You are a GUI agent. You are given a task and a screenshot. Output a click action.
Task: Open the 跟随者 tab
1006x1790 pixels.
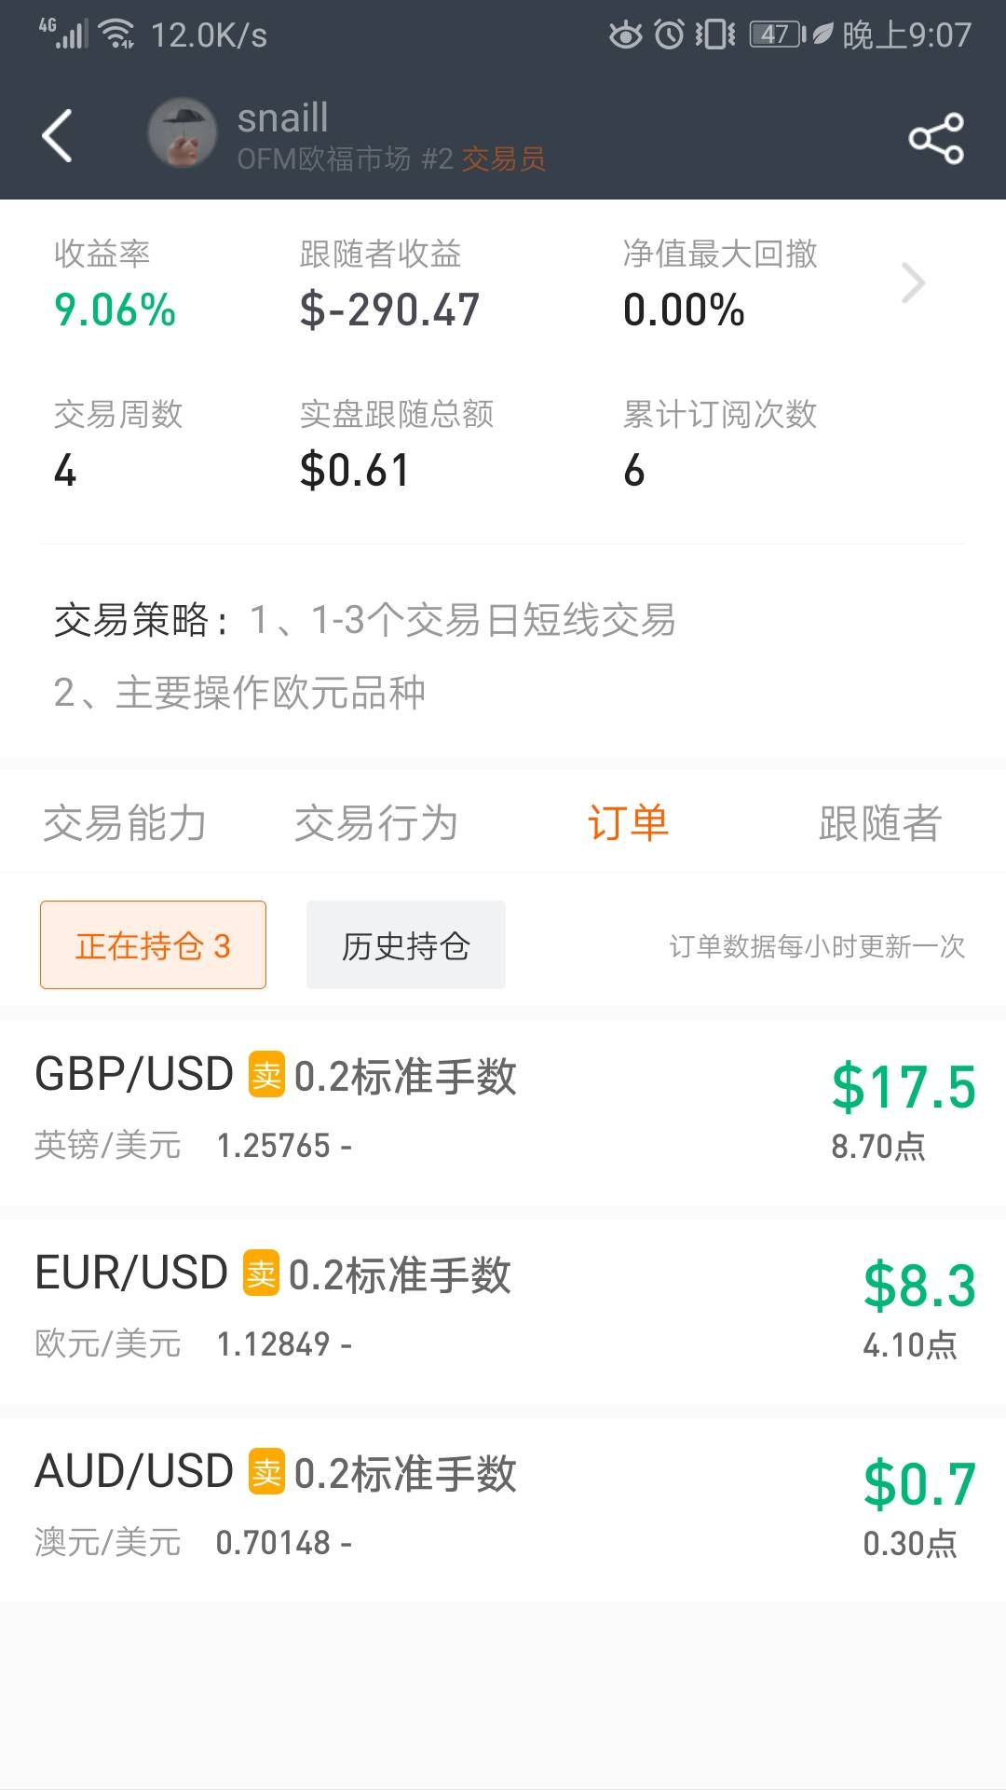(879, 823)
